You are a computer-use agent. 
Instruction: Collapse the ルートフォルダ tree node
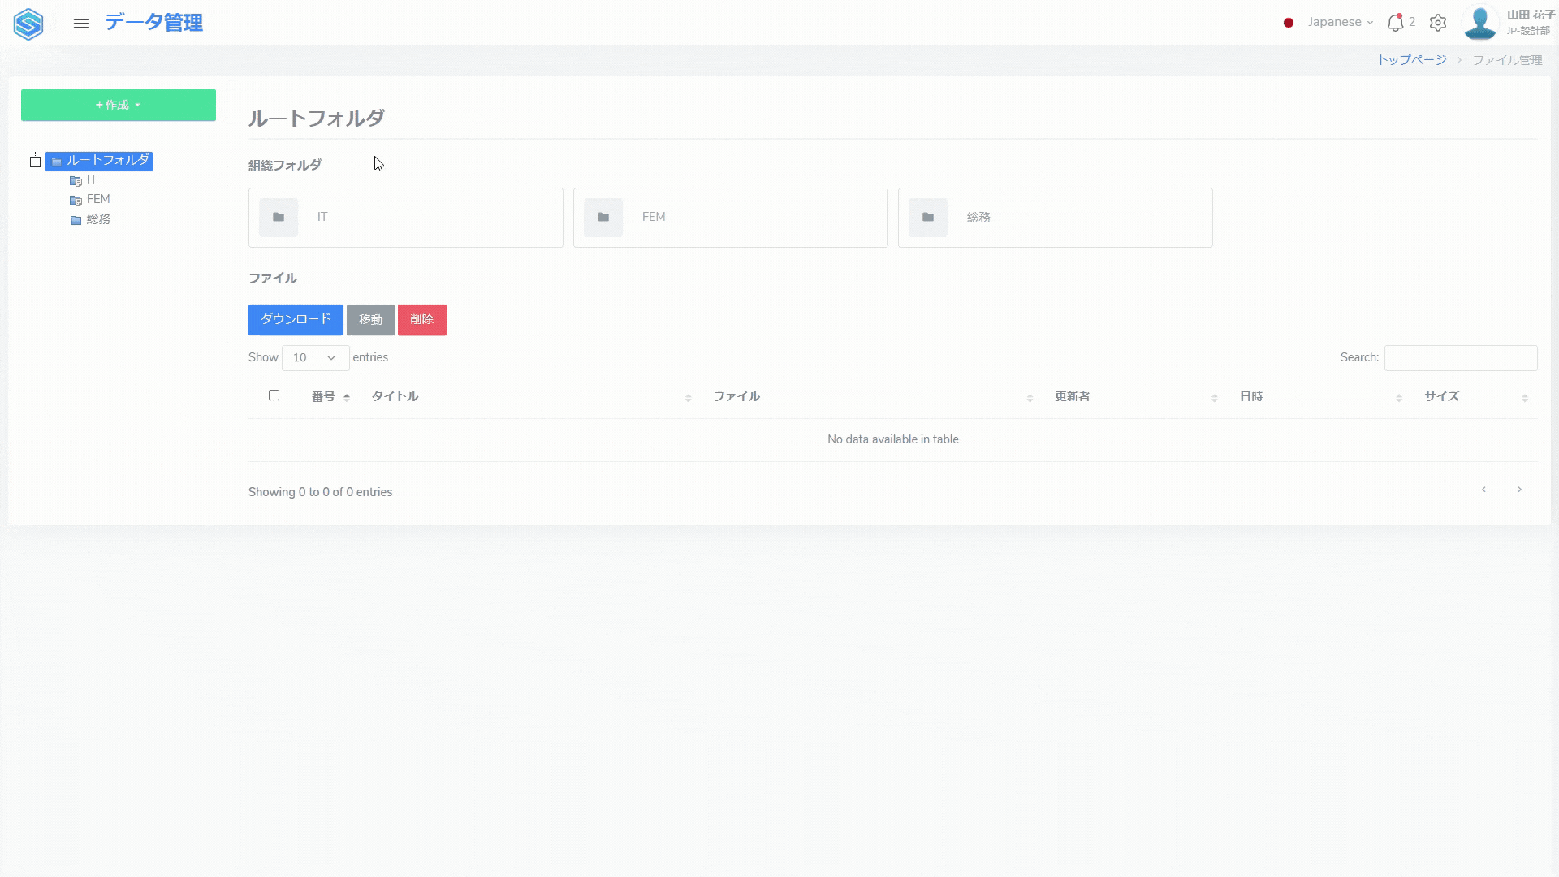click(x=35, y=162)
